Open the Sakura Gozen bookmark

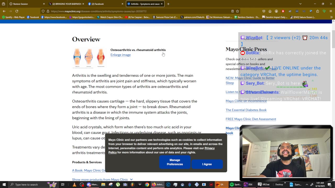point(303,17)
